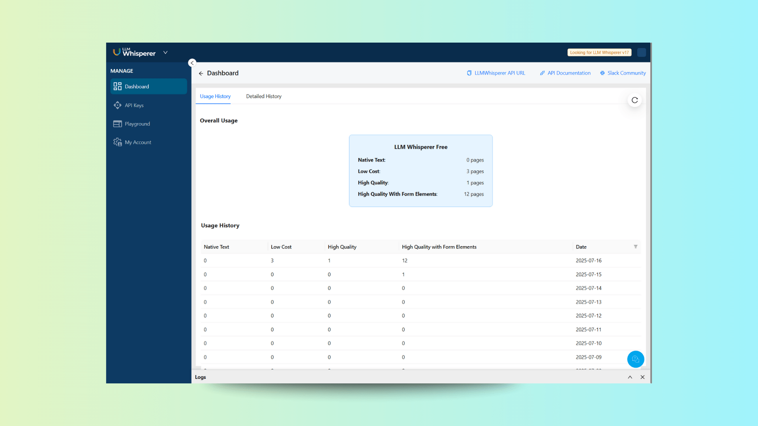Collapse the left sidebar panel

click(x=192, y=63)
